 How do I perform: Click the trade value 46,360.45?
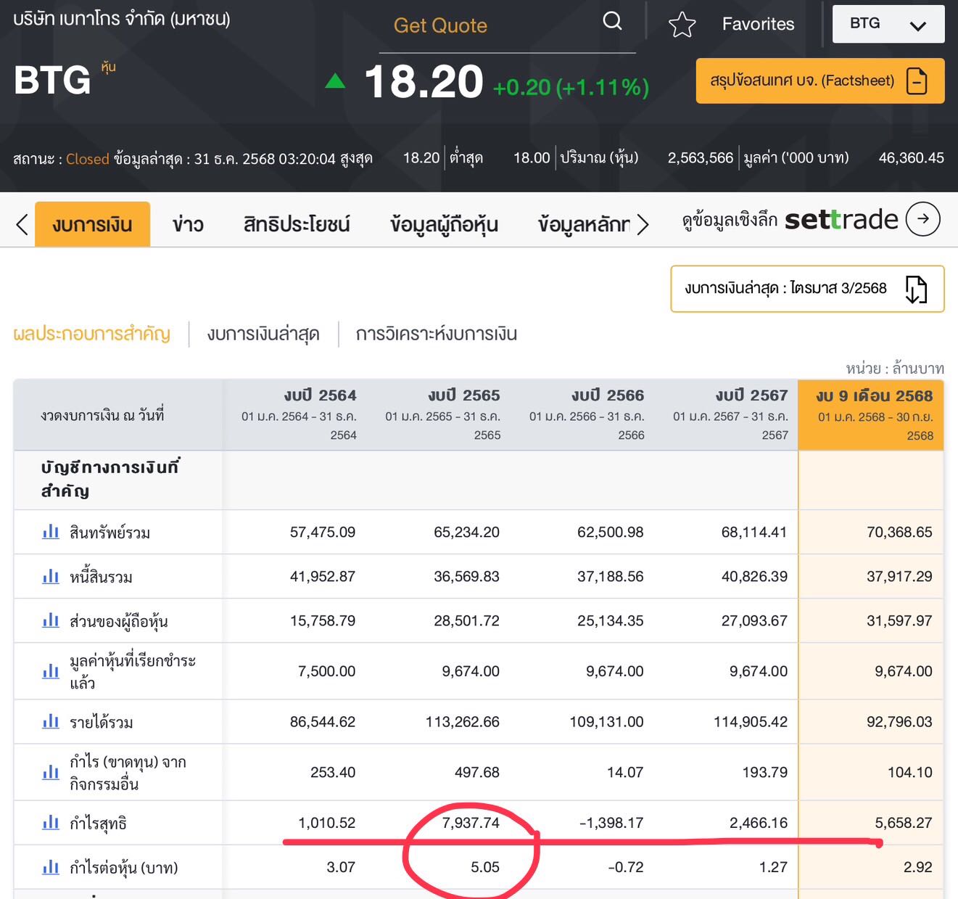[x=911, y=157]
